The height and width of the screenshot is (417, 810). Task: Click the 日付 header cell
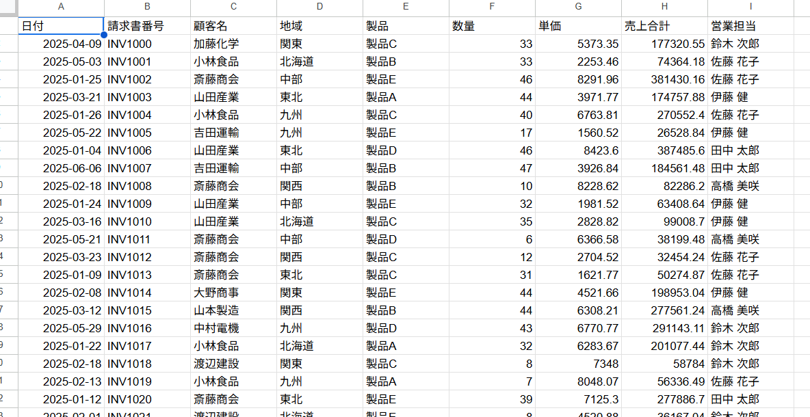tap(61, 26)
